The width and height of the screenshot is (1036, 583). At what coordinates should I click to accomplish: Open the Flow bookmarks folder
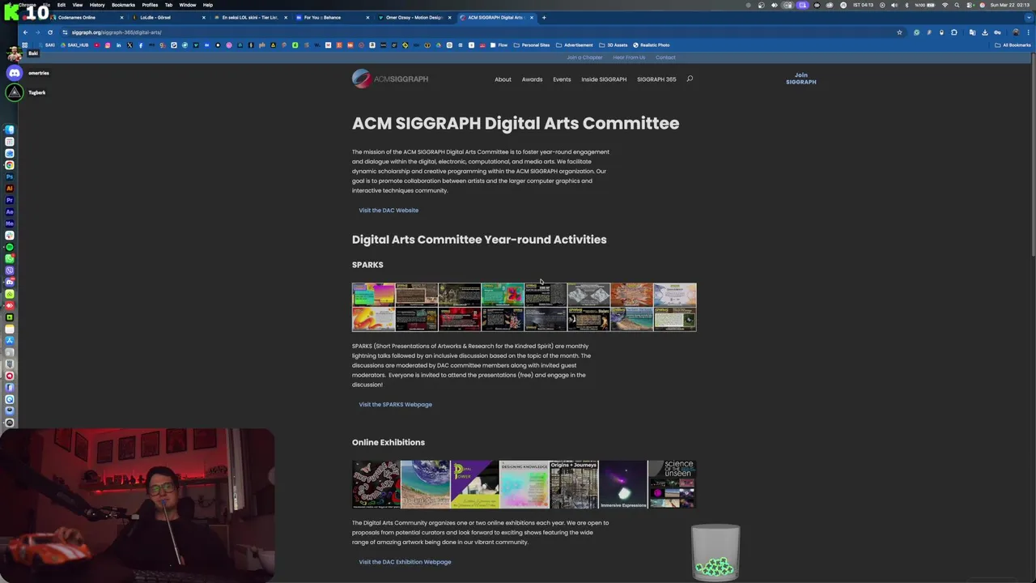(x=499, y=45)
